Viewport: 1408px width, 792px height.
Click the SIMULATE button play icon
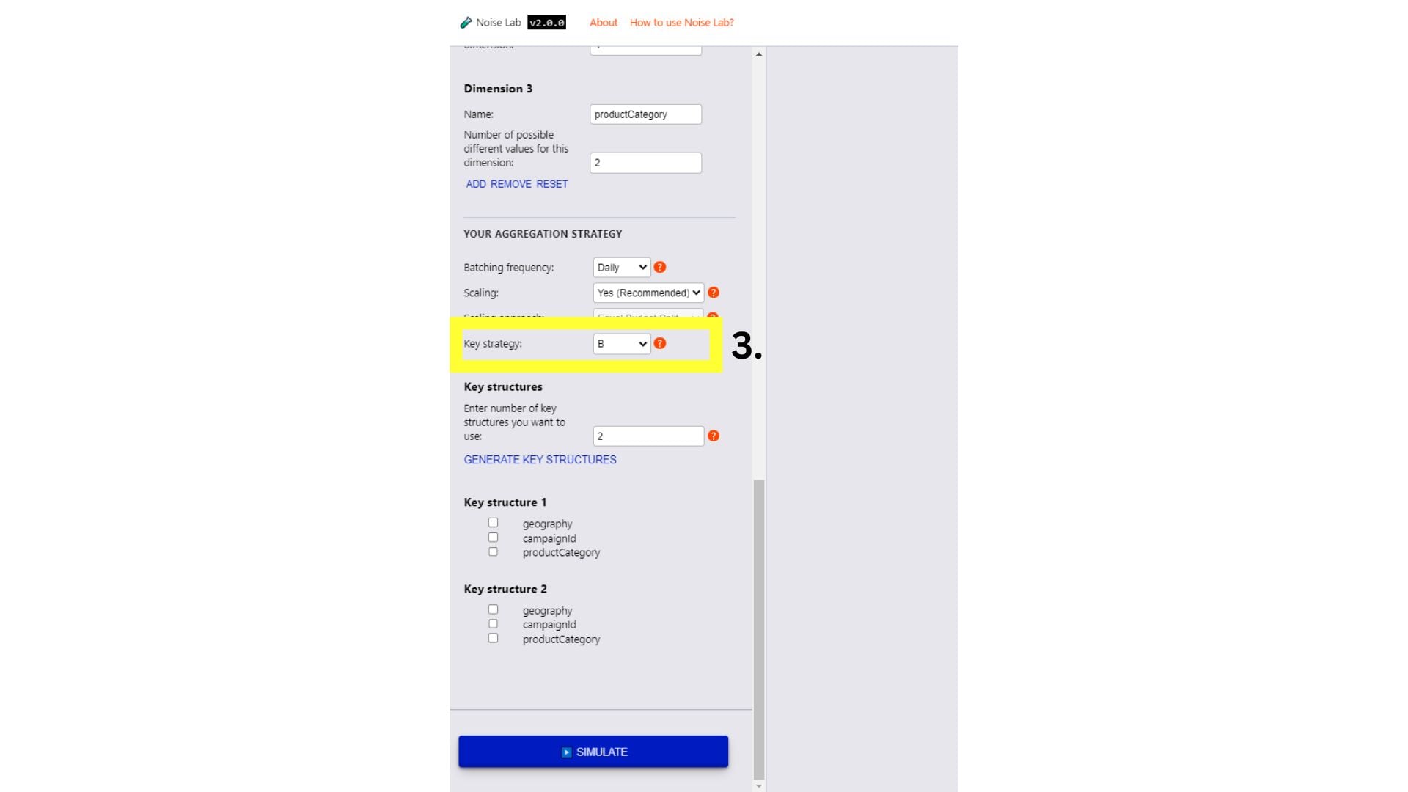coord(565,752)
